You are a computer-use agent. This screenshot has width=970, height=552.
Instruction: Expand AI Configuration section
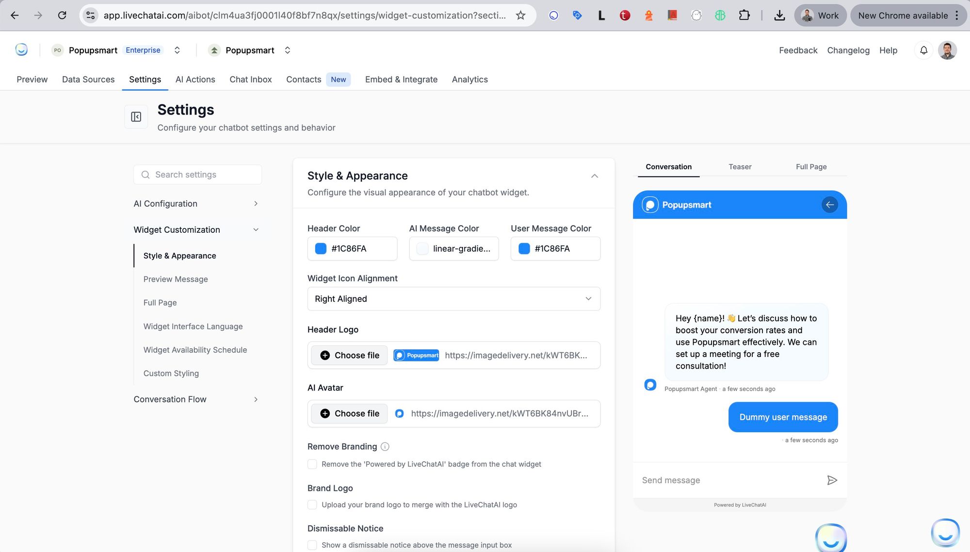tap(196, 204)
